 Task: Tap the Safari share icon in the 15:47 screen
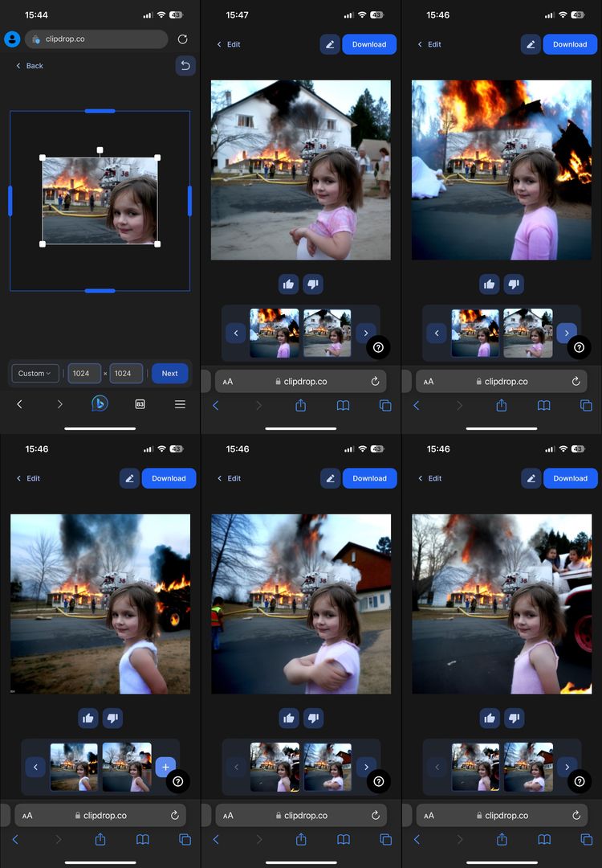(301, 405)
